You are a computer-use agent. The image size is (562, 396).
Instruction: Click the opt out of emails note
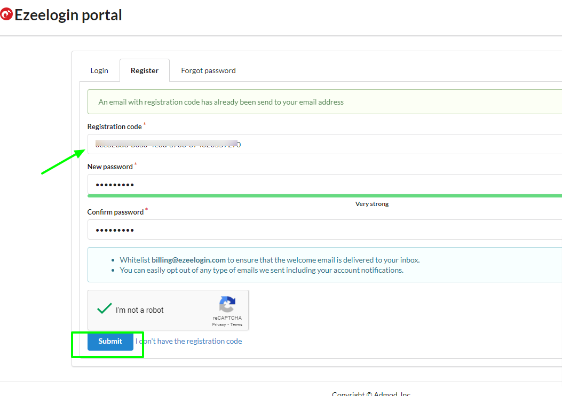[262, 270]
